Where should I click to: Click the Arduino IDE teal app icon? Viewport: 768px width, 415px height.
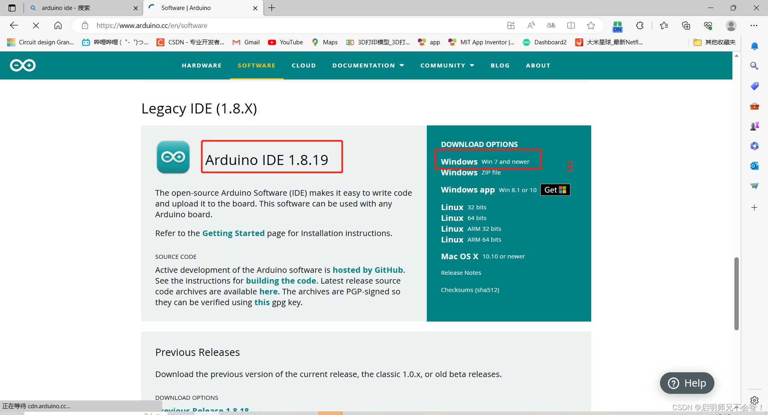coord(173,157)
